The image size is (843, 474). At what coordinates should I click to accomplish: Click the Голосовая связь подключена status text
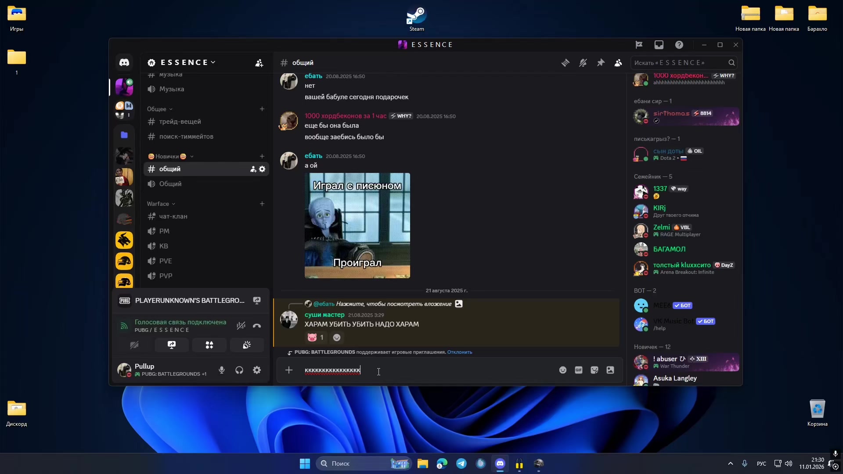click(180, 322)
